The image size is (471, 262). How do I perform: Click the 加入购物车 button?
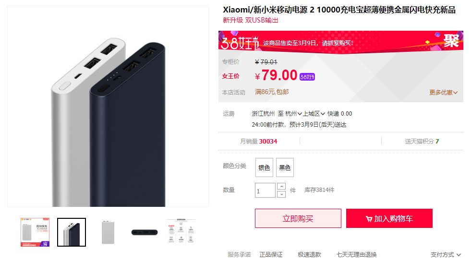[389, 218]
